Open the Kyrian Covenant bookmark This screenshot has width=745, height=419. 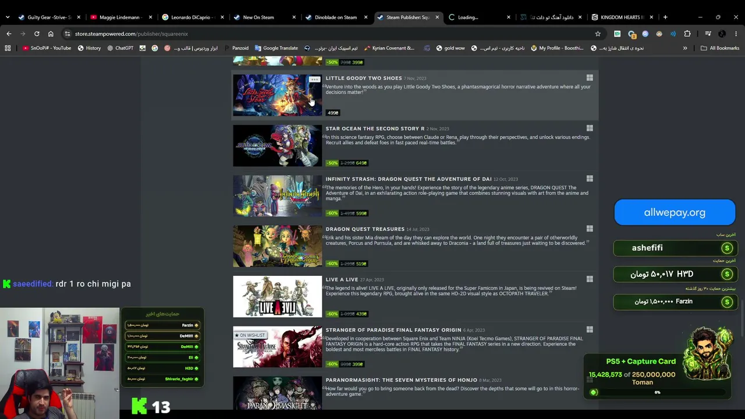[389, 48]
